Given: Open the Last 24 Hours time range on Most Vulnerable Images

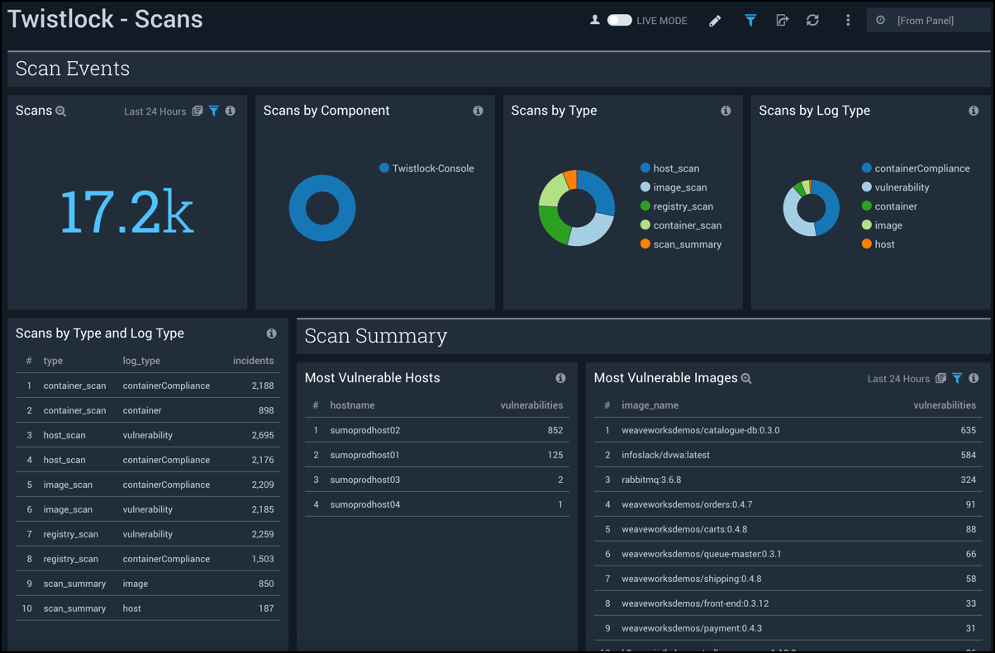Looking at the screenshot, I should pos(898,378).
